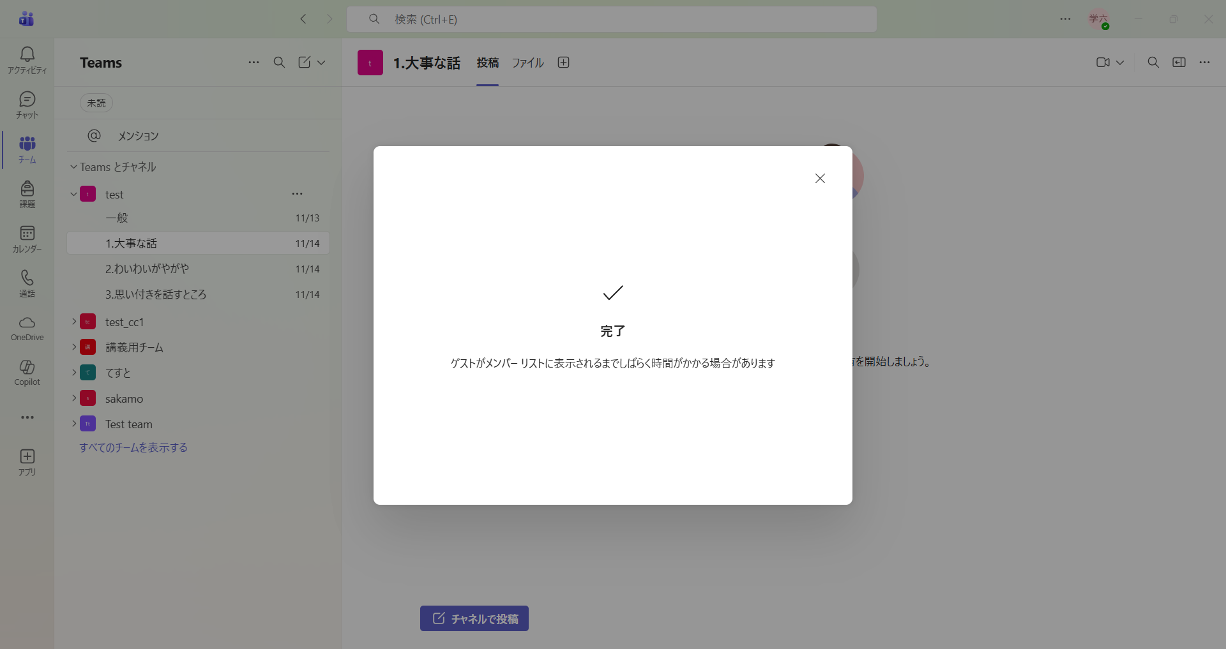1226x649 pixels.
Task: Open OneDrive from the sidebar
Action: point(27,328)
